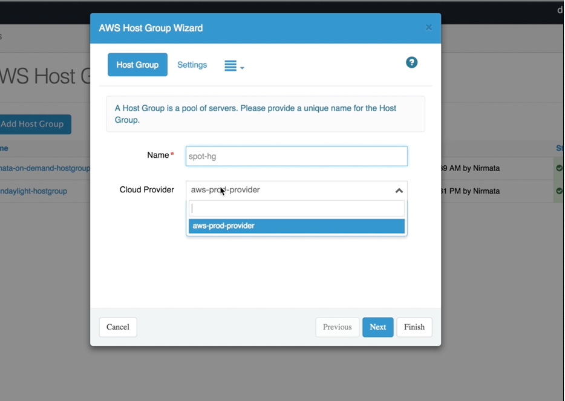Click the '31 PM by Nirmata' cell
Screen dimensions: 565x401
click(x=470, y=191)
